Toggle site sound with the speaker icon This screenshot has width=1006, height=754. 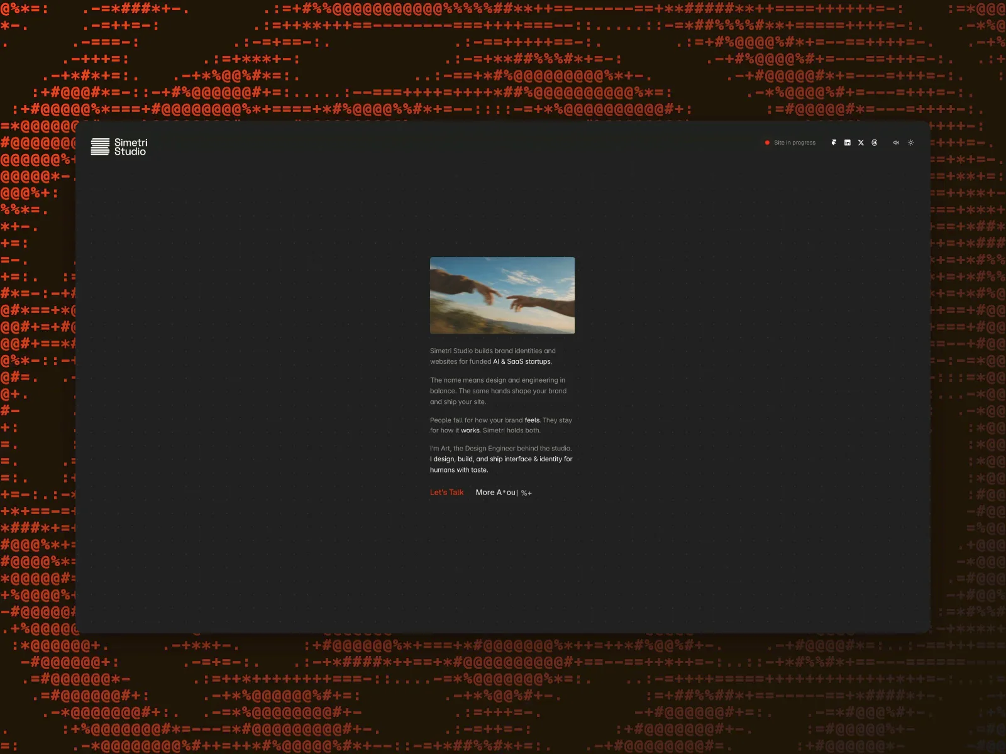point(896,143)
